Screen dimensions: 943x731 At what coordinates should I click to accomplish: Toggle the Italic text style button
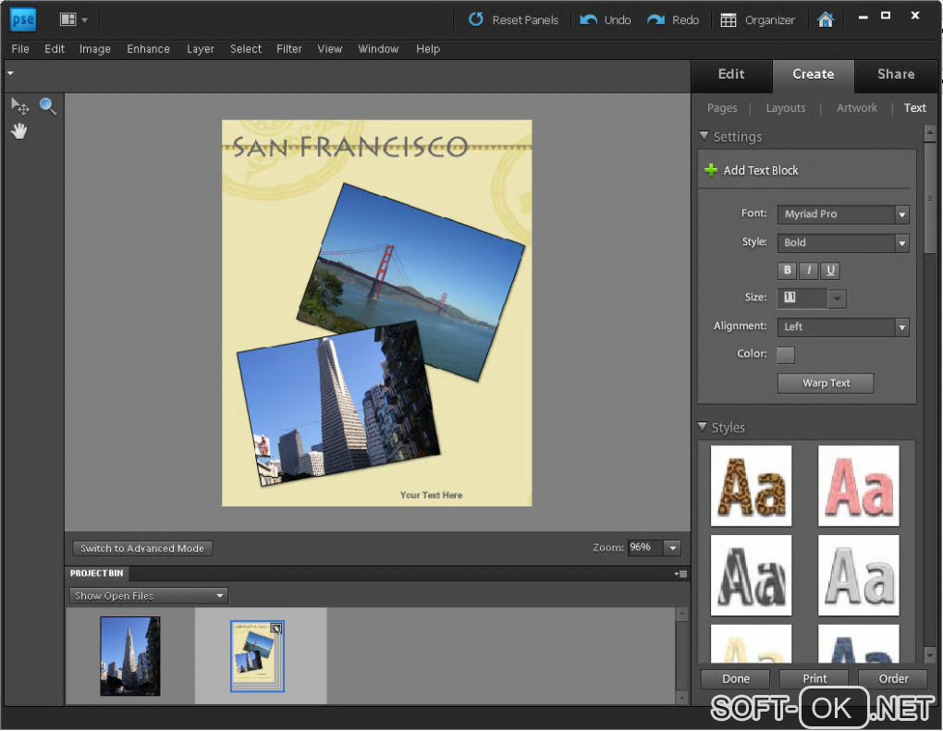(809, 271)
